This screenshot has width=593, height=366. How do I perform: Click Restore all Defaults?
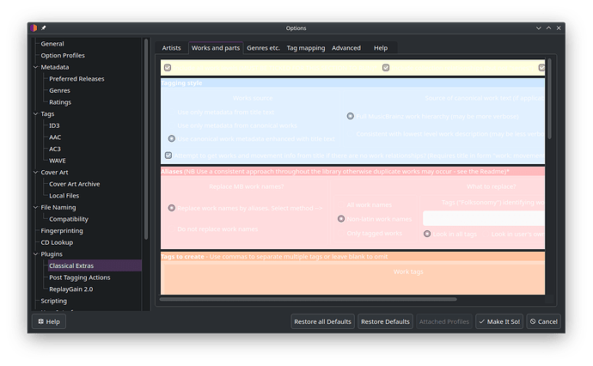[322, 321]
